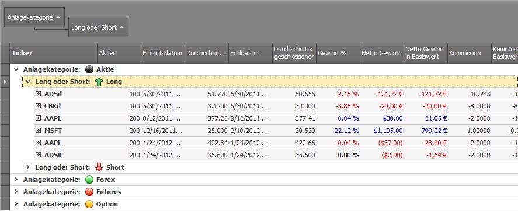This screenshot has height=211, width=518.
Task: Click the 30.530 average closed cell
Action: pos(294,131)
